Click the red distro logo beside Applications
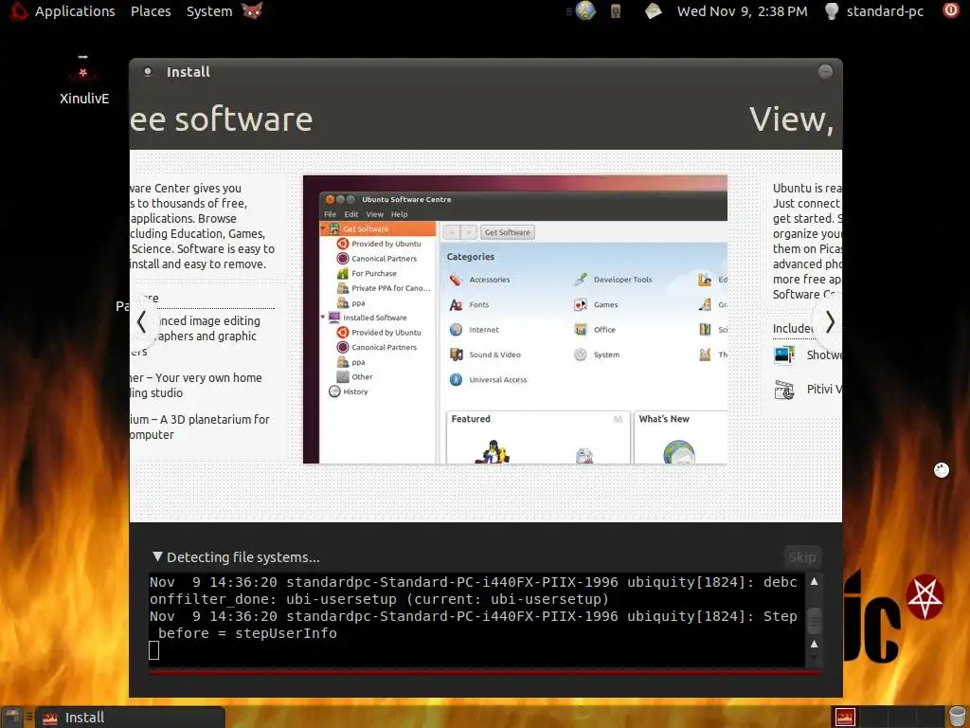 tap(19, 10)
